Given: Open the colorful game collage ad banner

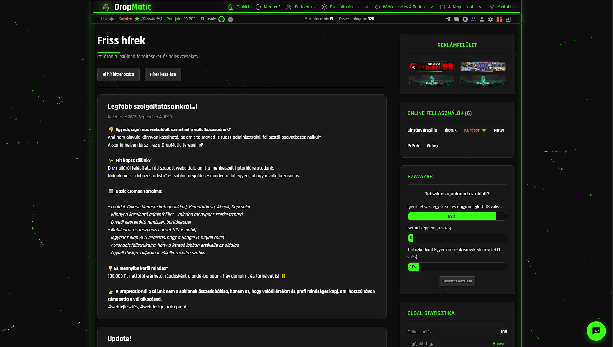Looking at the screenshot, I should click(483, 67).
